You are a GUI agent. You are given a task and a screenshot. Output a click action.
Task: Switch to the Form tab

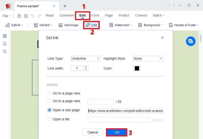[95, 15]
